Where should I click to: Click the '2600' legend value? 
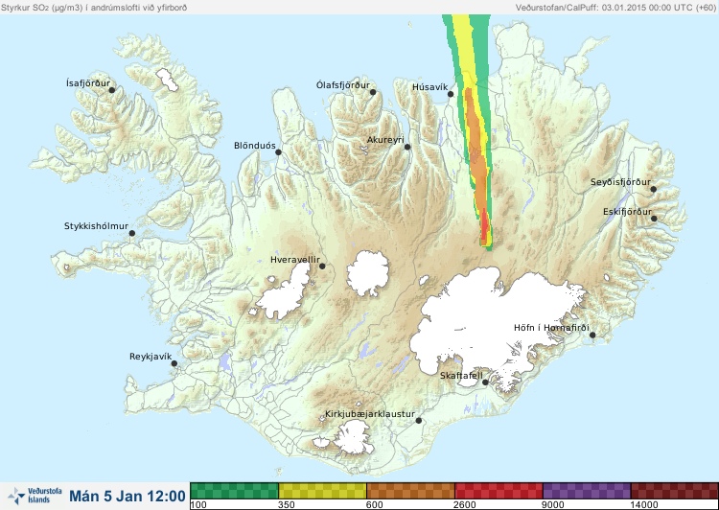pyautogui.click(x=465, y=505)
